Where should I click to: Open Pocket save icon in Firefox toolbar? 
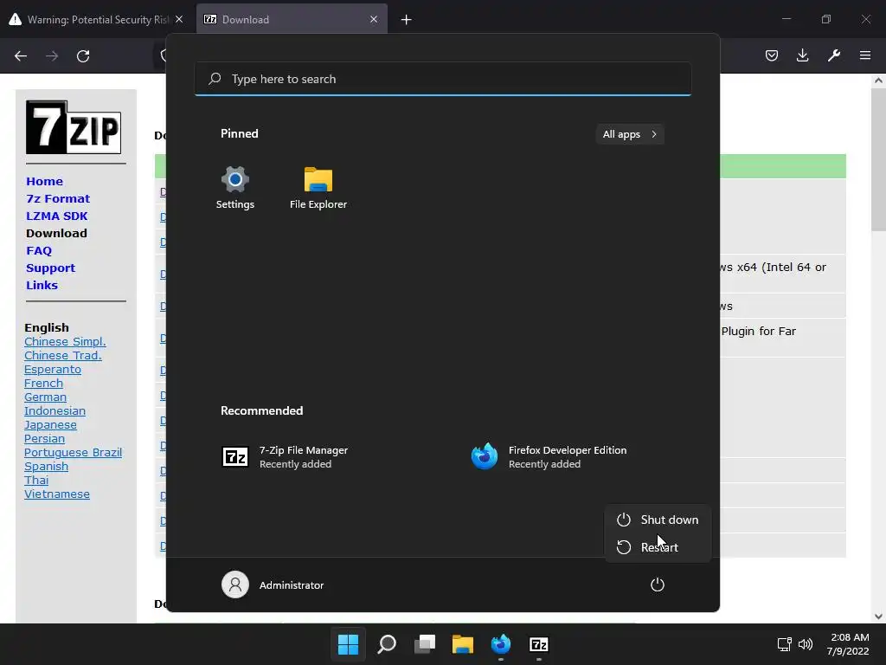tap(772, 55)
